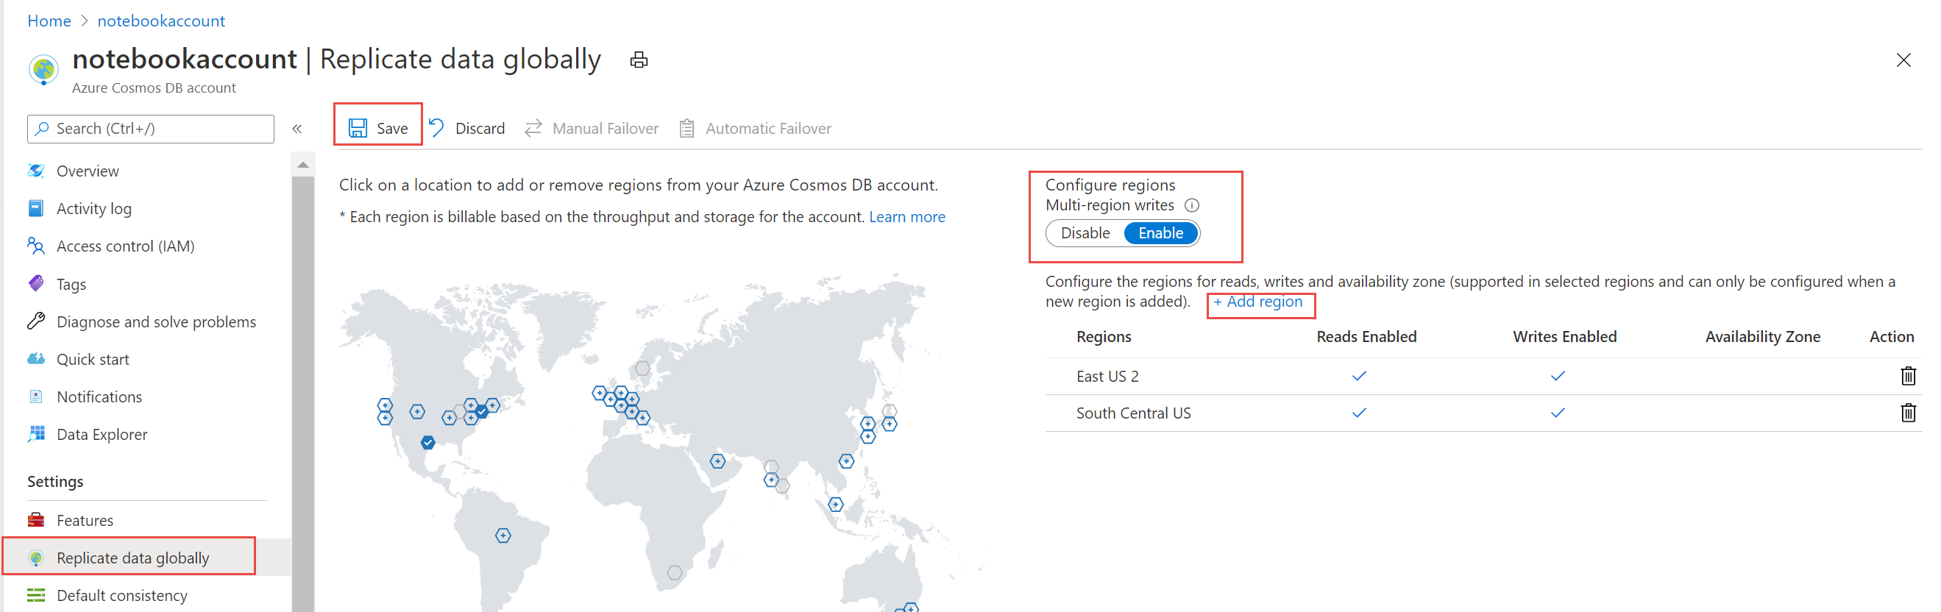
Task: Click the Reads Enabled column header
Action: [x=1366, y=337]
